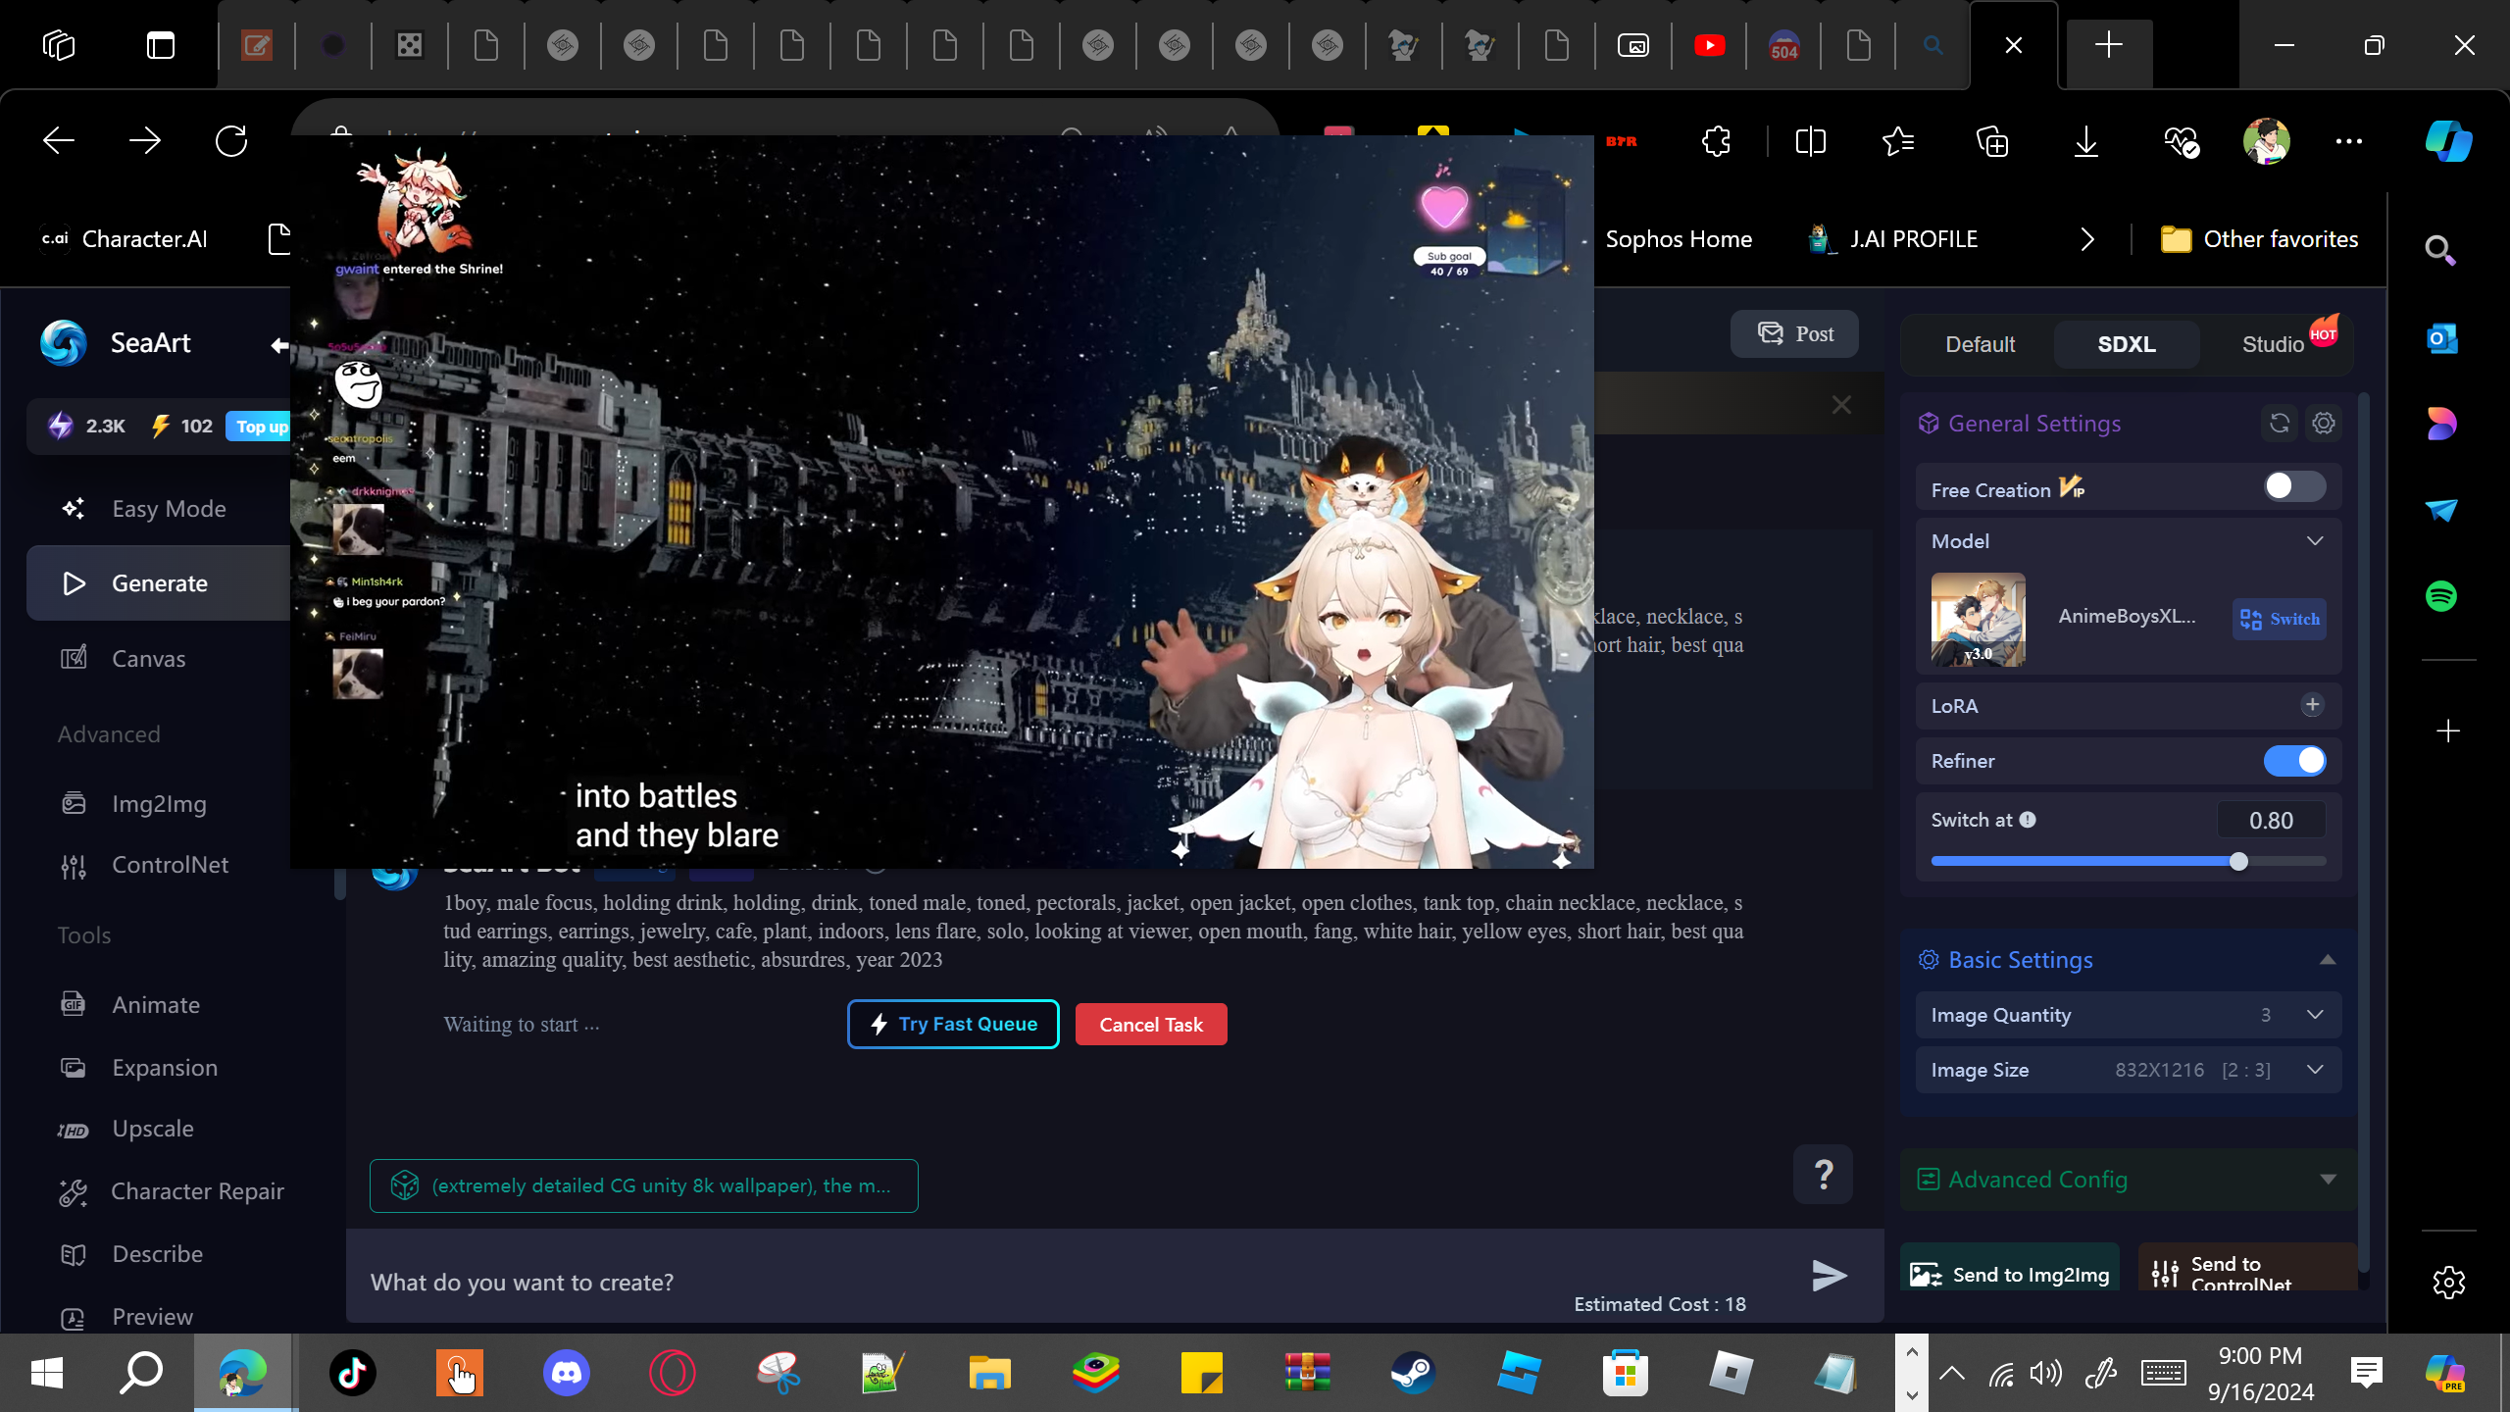Open Send to Img2Img tool
2510x1412 pixels.
pyautogui.click(x=2010, y=1274)
